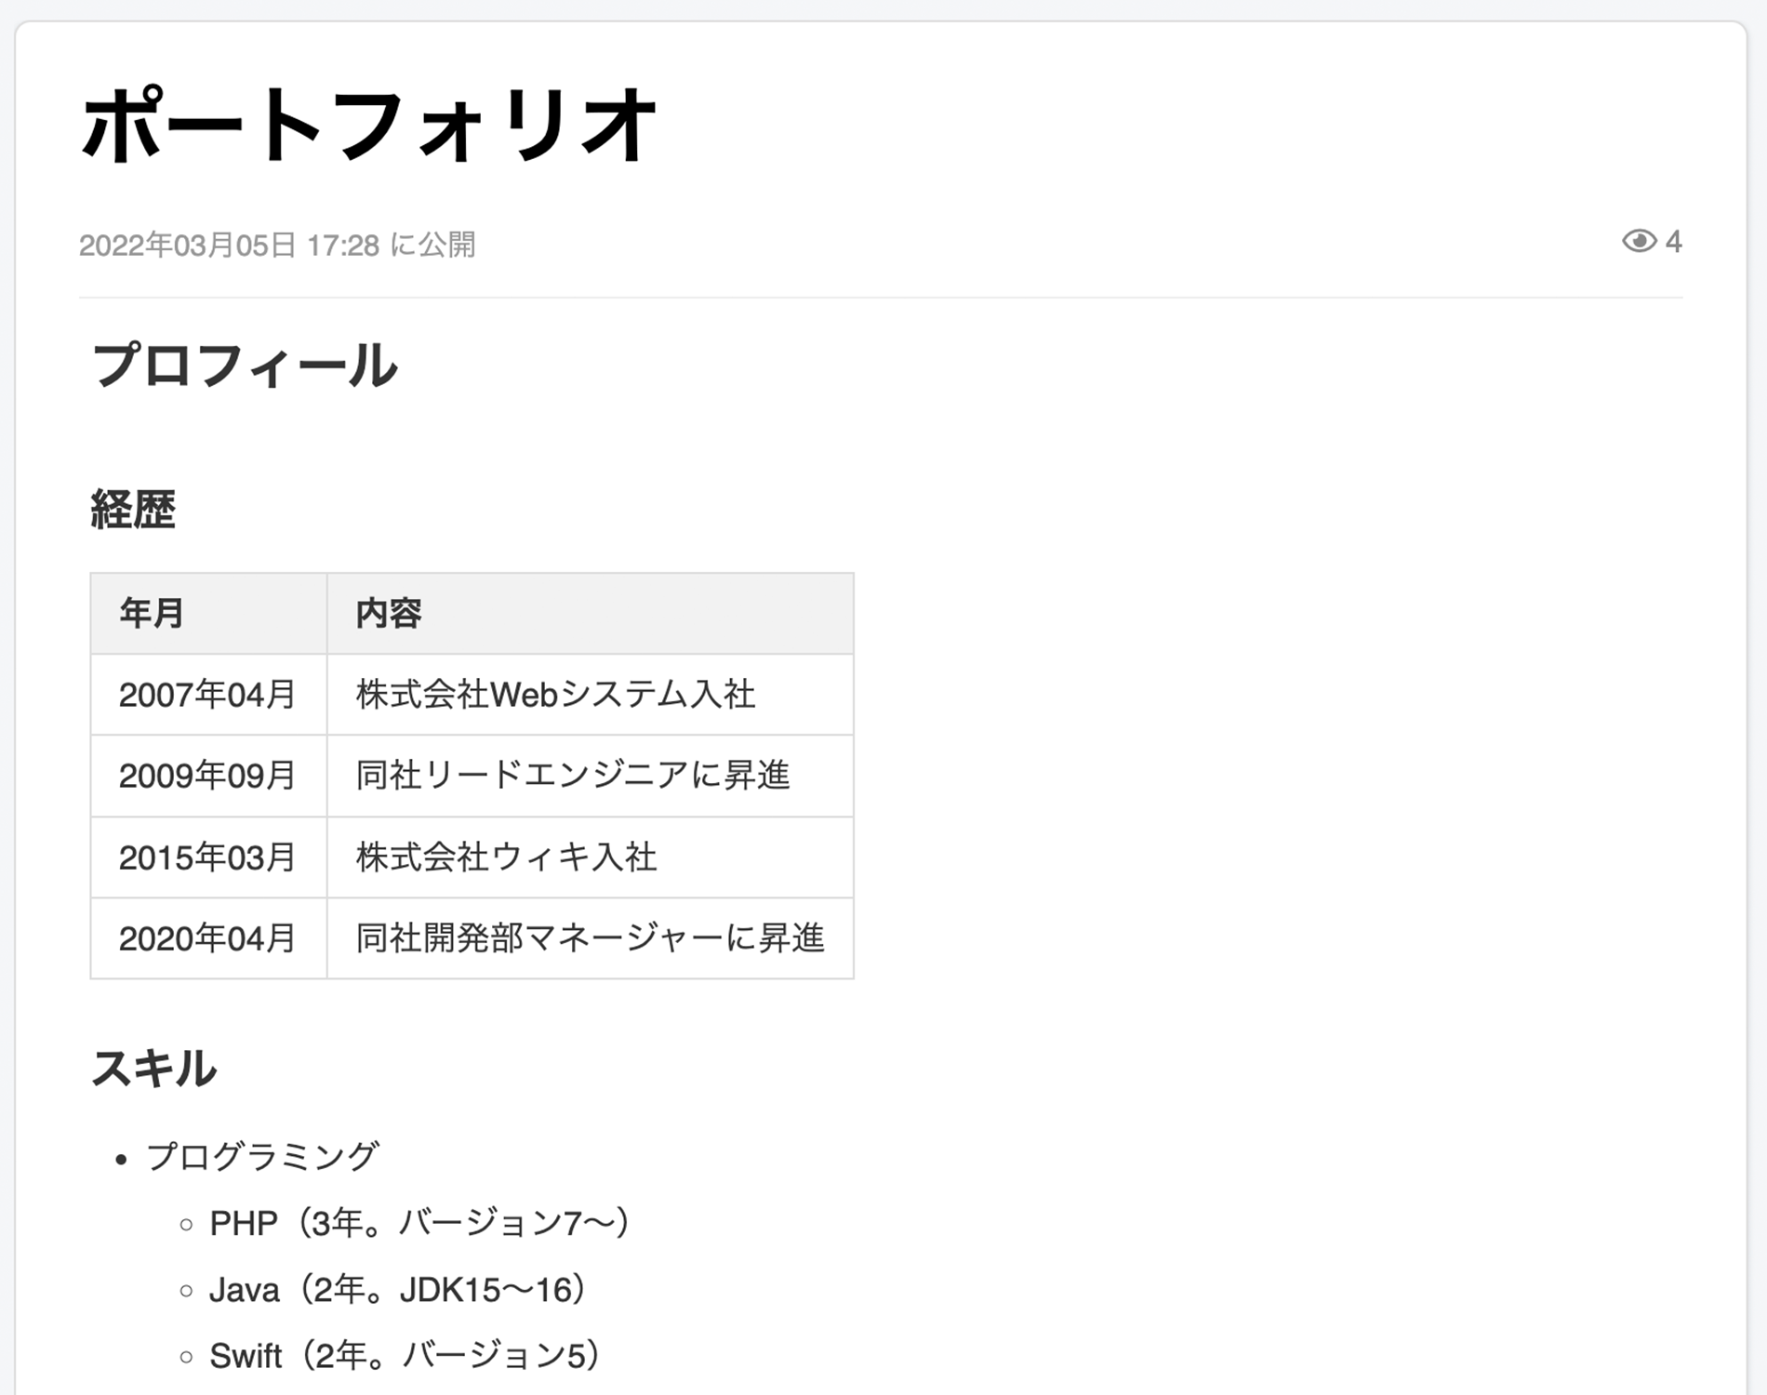Click the PHP skill list entry
Image resolution: width=1767 pixels, height=1395 pixels.
(x=418, y=1224)
